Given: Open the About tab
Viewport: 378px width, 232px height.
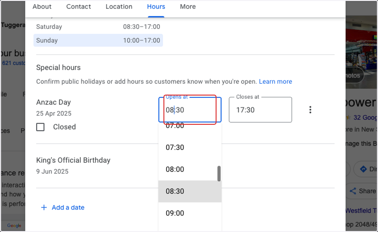Looking at the screenshot, I should 42,7.
